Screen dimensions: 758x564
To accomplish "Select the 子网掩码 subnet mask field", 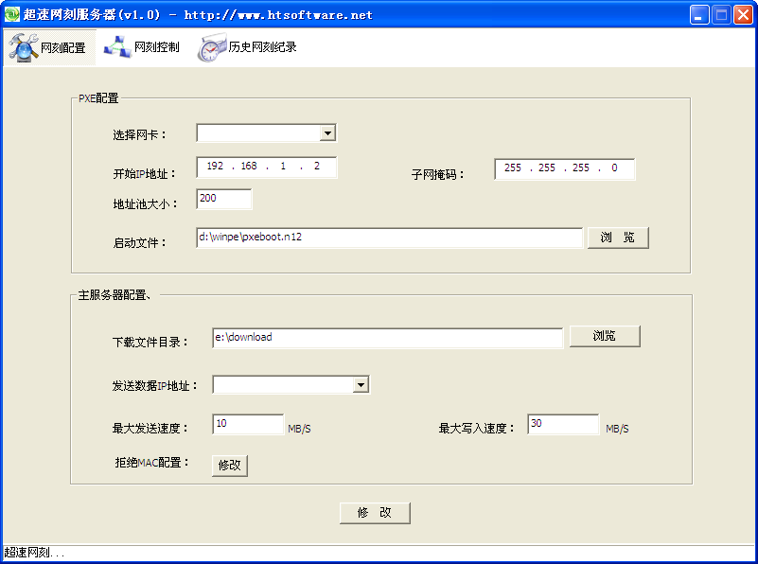I will pyautogui.click(x=564, y=168).
